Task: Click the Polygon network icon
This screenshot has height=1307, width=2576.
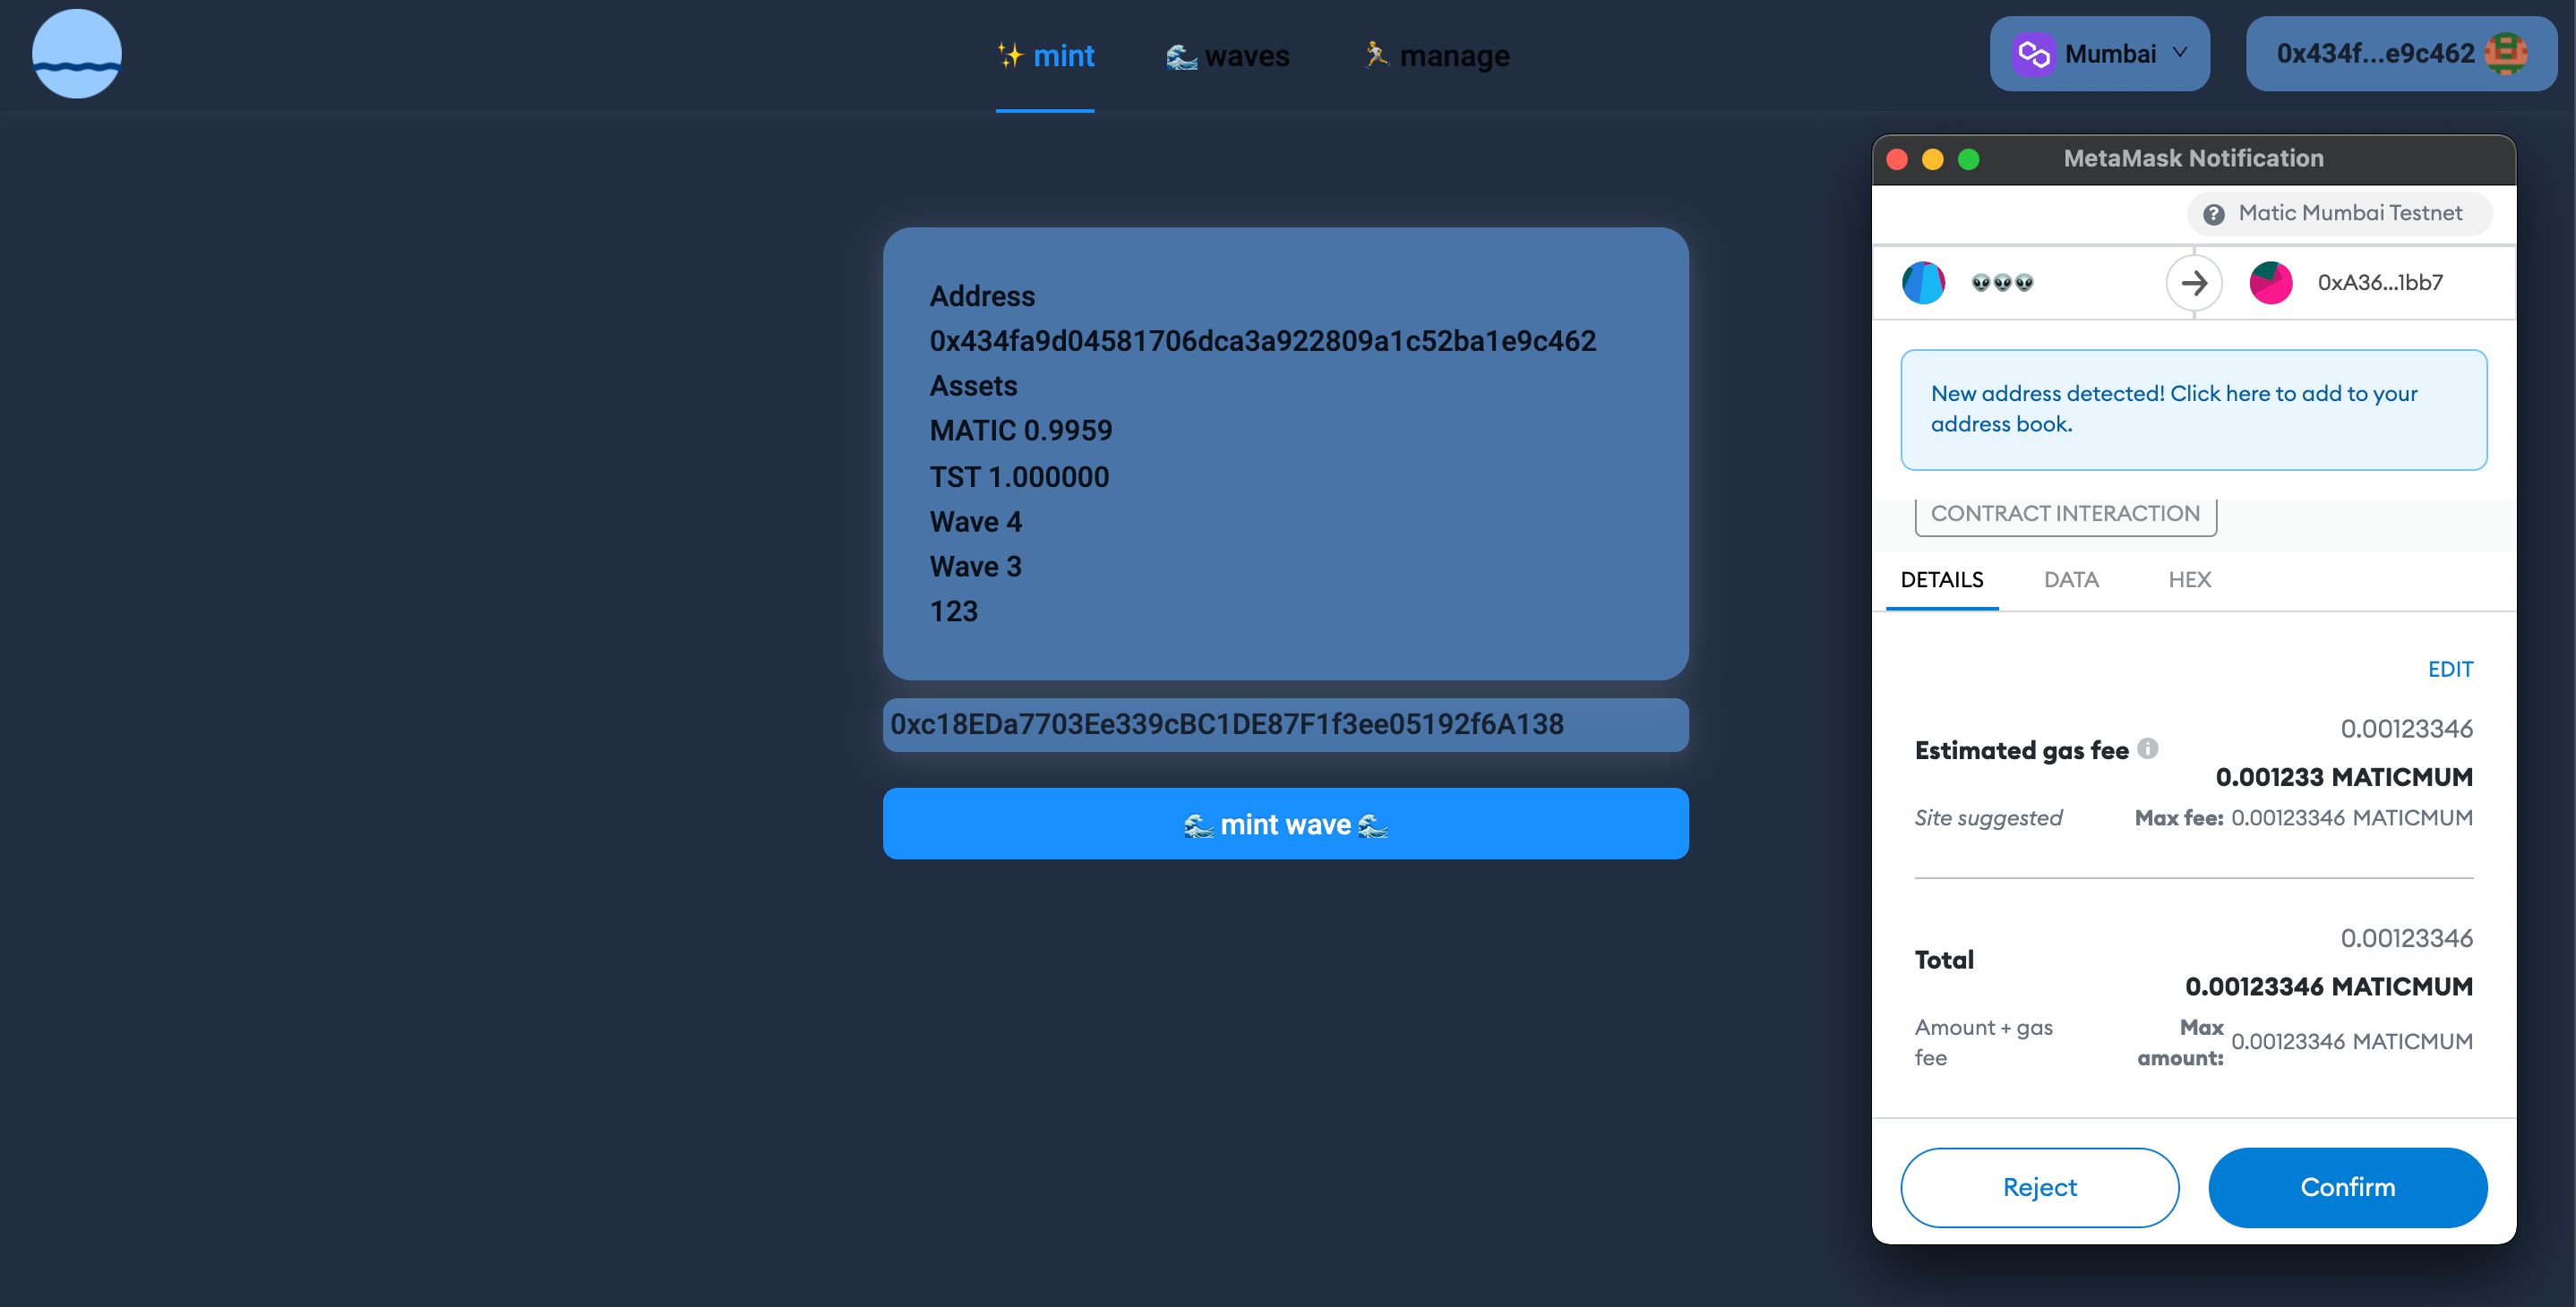Action: [x=2034, y=54]
